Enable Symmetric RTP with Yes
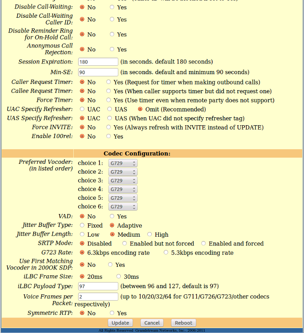Image resolution: width=304 pixels, height=333 pixels. click(x=112, y=313)
